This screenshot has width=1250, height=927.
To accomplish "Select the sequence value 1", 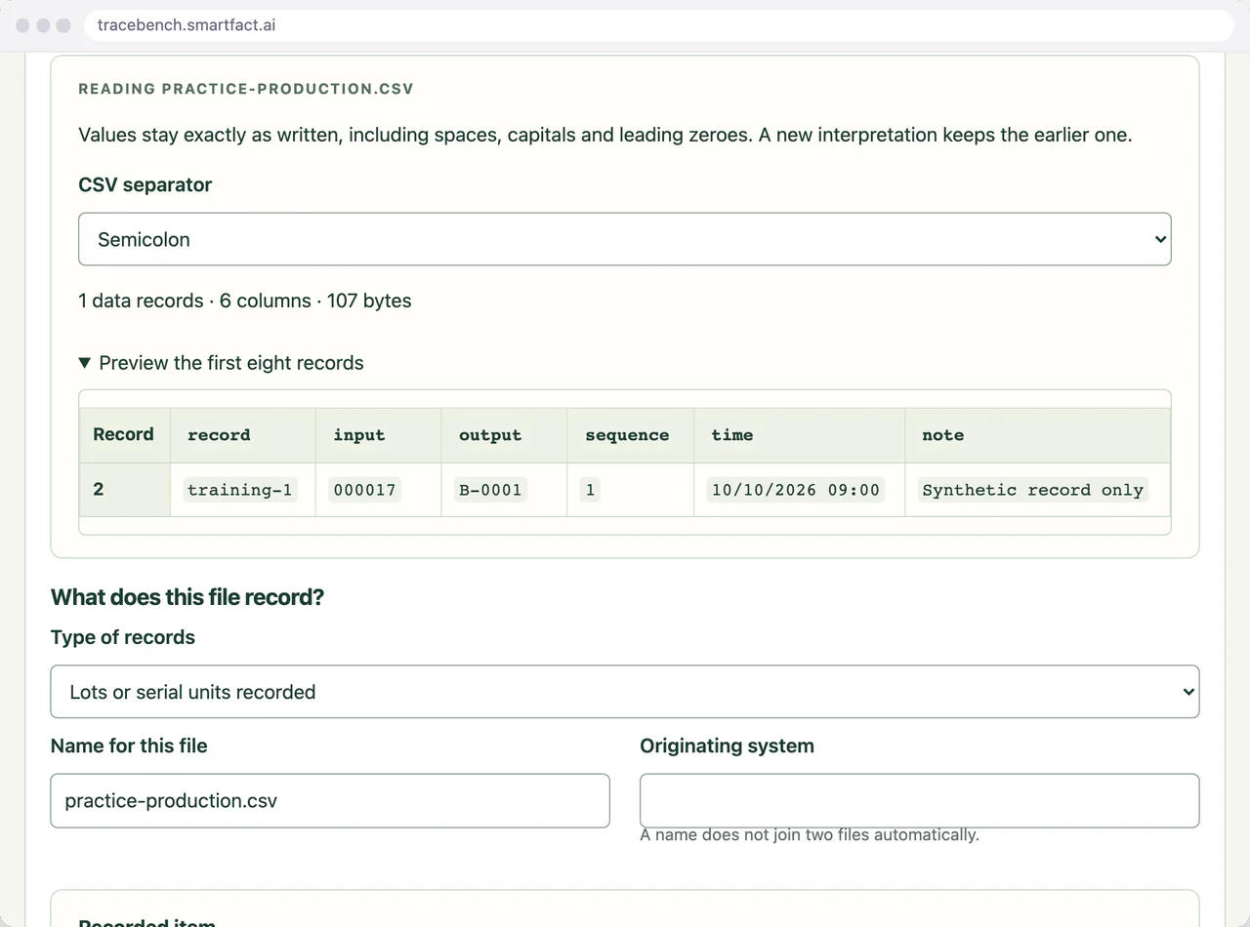I will [591, 490].
